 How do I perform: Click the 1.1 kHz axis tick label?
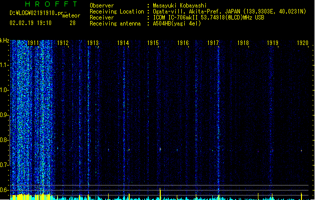(4, 65)
